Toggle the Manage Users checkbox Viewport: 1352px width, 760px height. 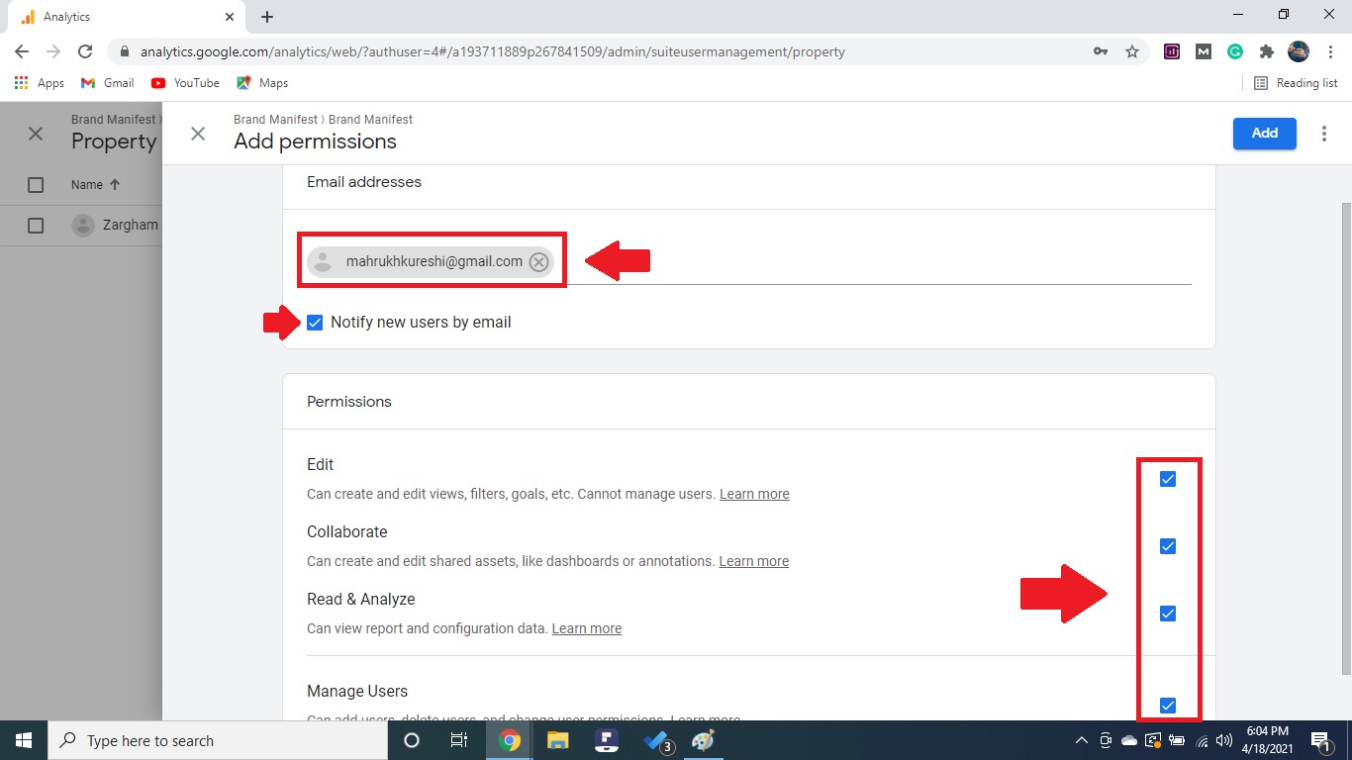click(x=1168, y=706)
